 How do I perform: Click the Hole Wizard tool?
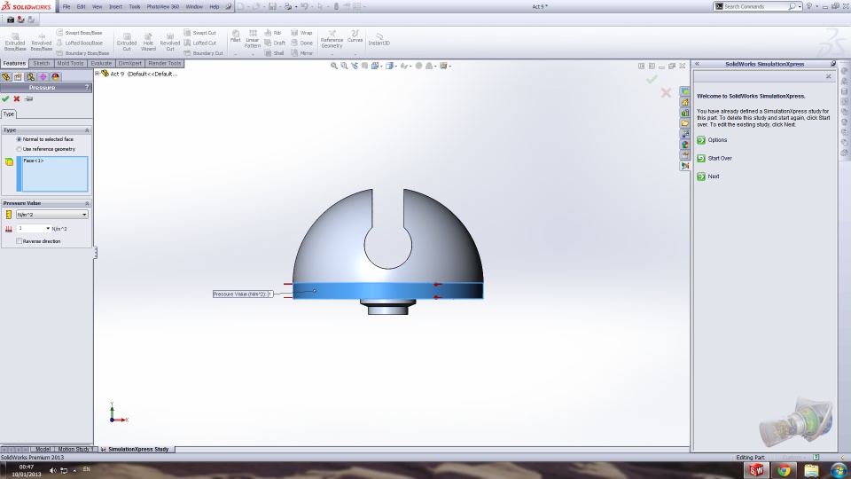148,42
